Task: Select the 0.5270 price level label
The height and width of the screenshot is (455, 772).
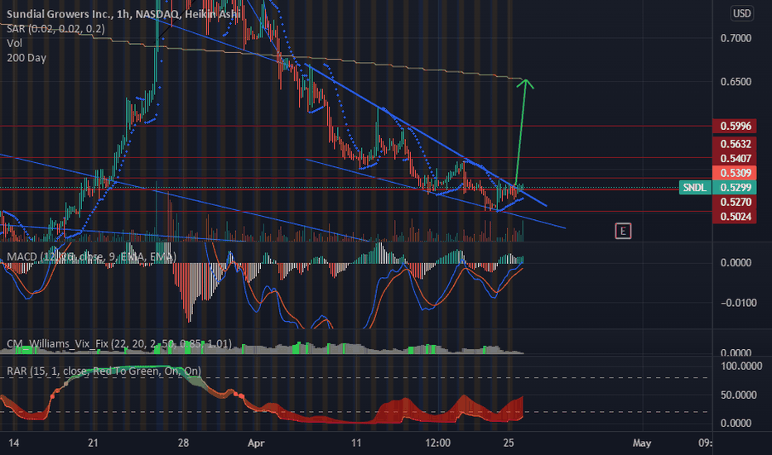Action: 735,202
